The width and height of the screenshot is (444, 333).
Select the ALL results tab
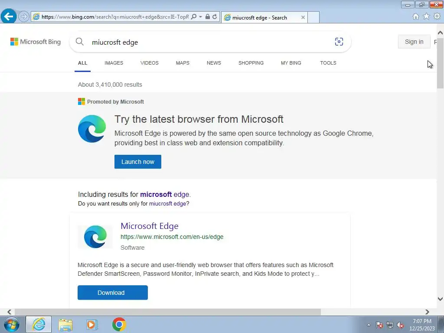pyautogui.click(x=82, y=63)
